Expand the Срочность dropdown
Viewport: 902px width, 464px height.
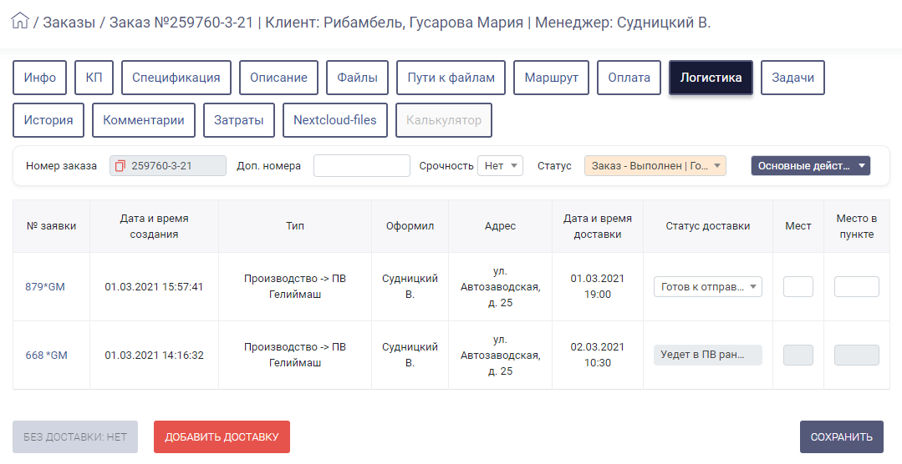(500, 166)
